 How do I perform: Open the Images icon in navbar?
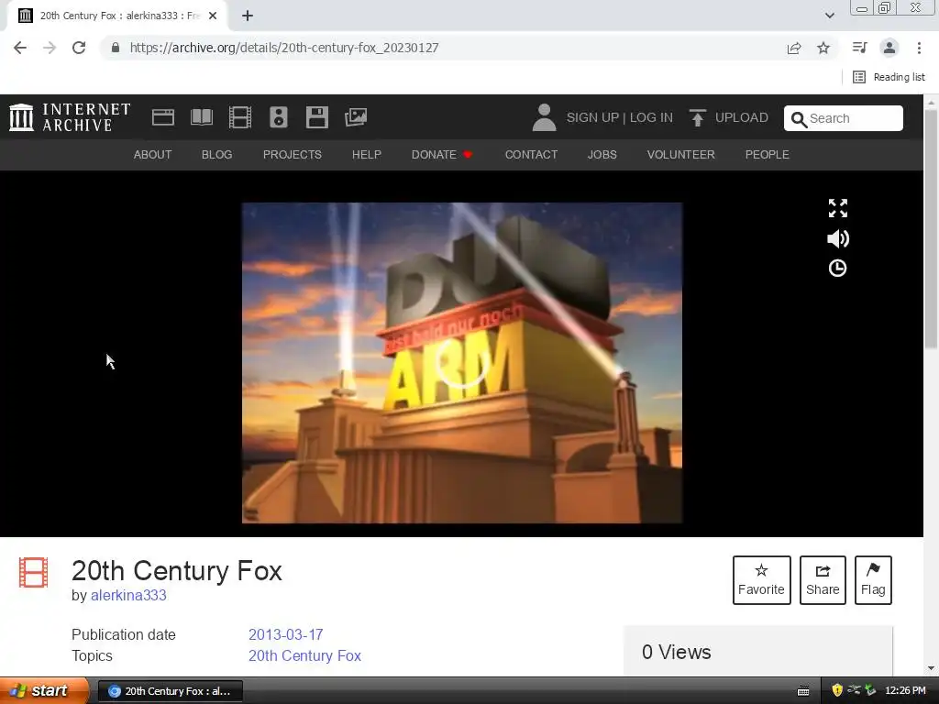click(356, 117)
